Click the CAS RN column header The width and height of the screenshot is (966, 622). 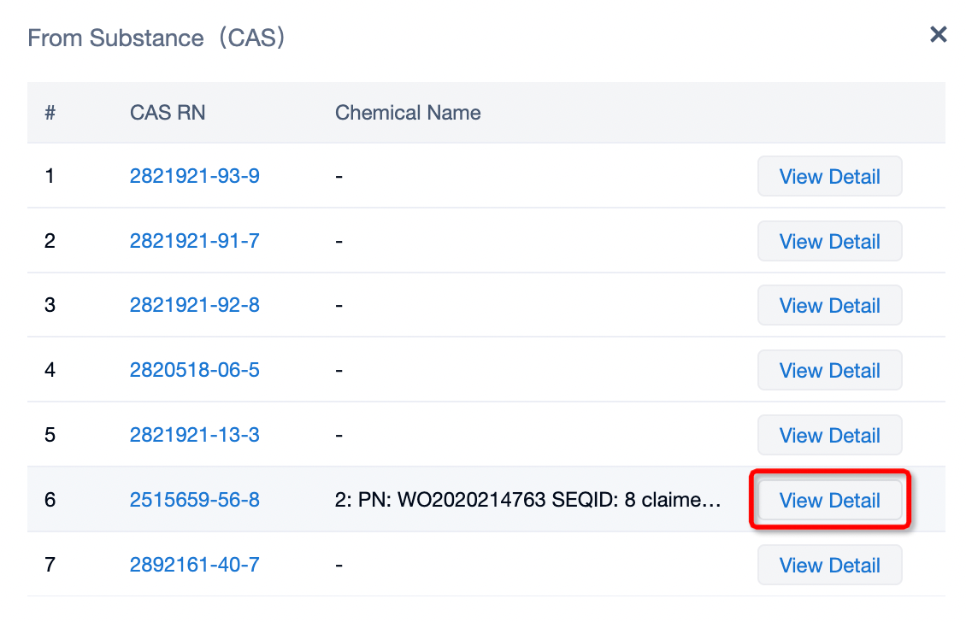[168, 113]
